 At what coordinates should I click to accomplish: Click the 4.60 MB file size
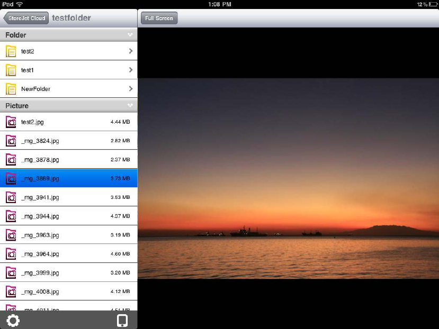(120, 254)
